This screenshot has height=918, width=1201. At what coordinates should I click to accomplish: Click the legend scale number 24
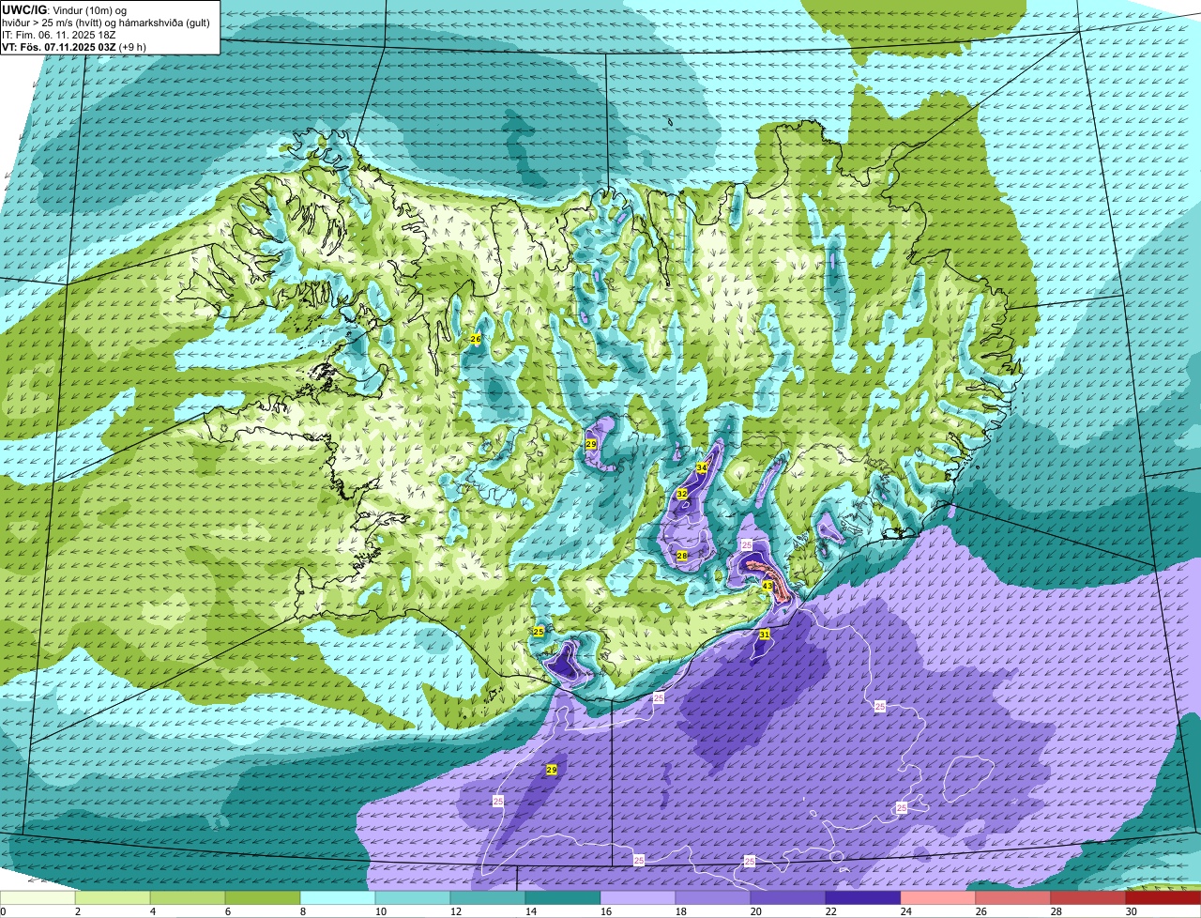click(x=905, y=911)
